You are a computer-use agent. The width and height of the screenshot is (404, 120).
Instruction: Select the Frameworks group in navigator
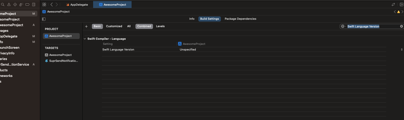tap(6, 76)
